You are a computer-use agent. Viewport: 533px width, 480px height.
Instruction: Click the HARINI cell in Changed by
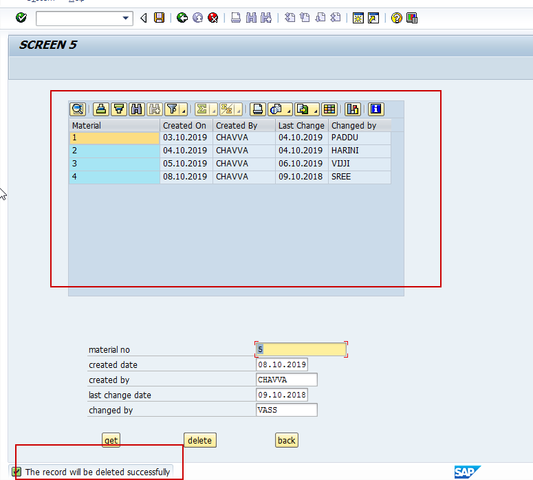pyautogui.click(x=360, y=151)
